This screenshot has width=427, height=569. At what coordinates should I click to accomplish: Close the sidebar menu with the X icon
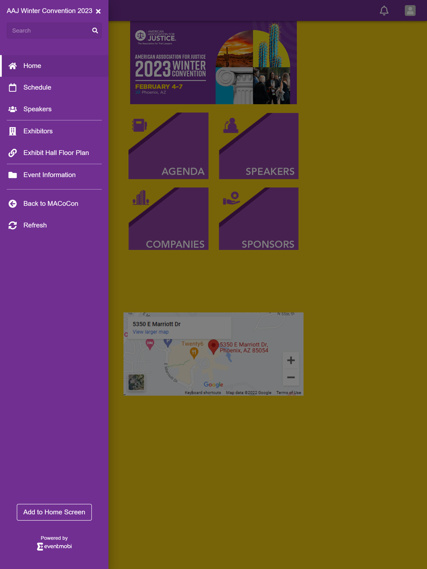99,12
